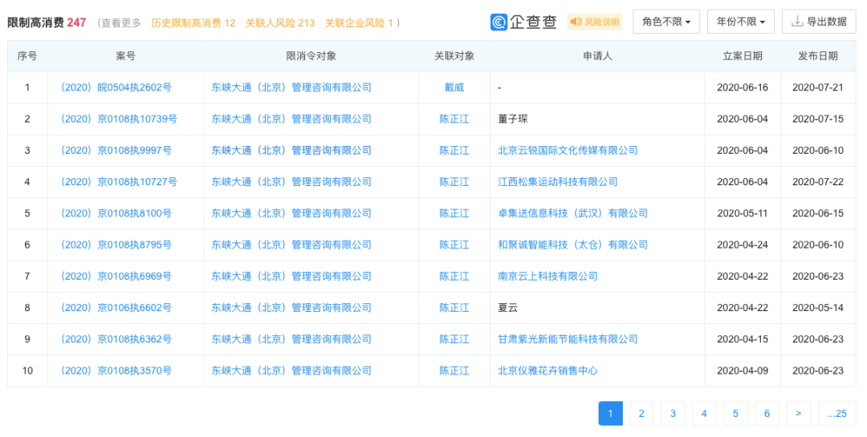The width and height of the screenshot is (867, 437).
Task: Open 东峡大通 company link in row 5
Action: [x=291, y=213]
